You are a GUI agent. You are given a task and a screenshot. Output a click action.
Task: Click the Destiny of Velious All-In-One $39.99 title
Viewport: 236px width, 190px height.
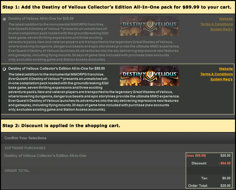(x=41, y=18)
